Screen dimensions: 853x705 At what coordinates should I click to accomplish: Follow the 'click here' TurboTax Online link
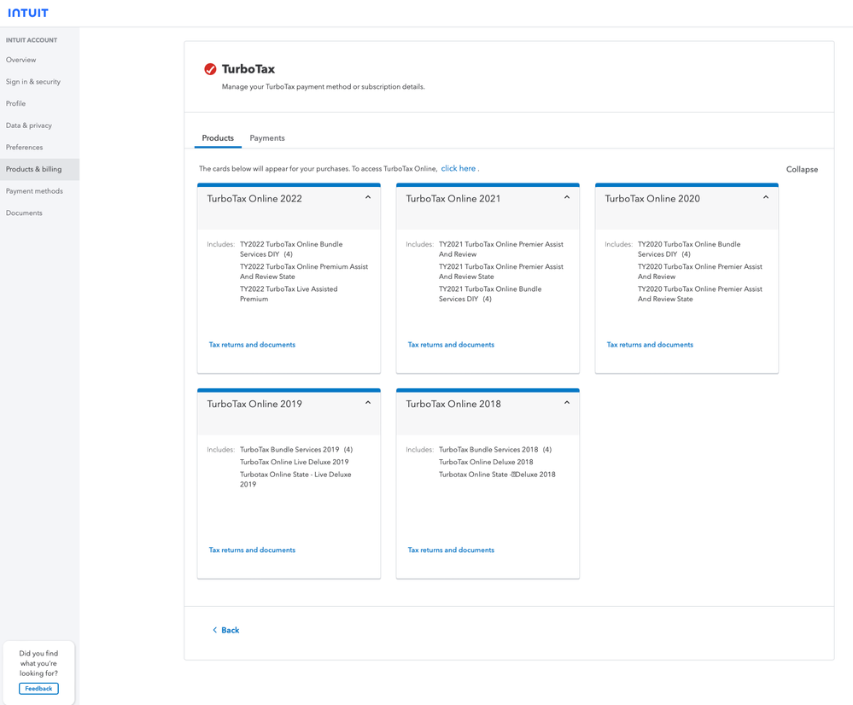pyautogui.click(x=458, y=169)
